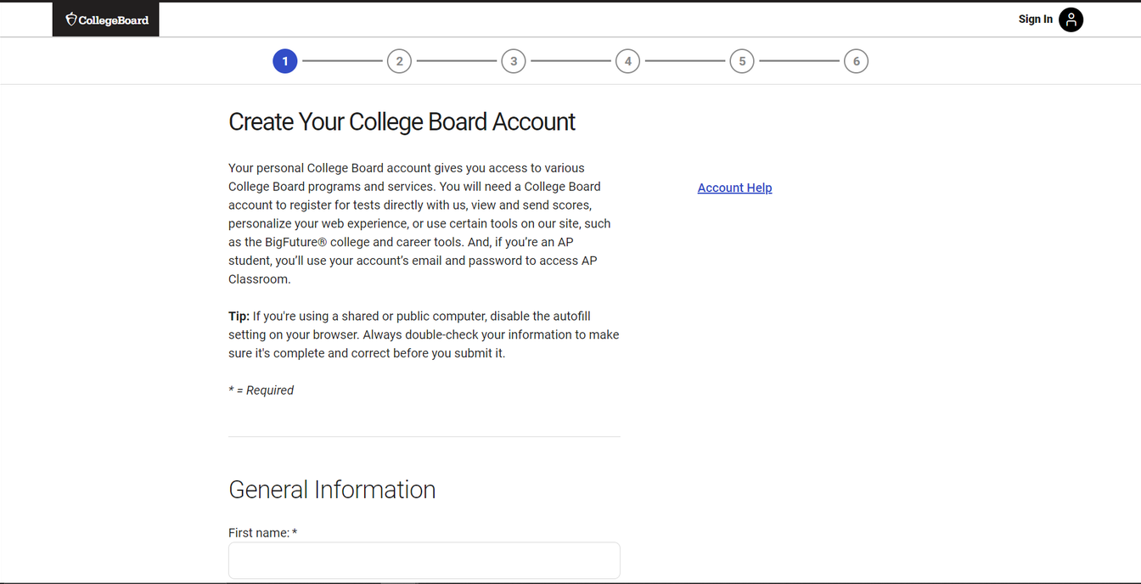Click step 5 progress circle
Screen dimensions: 1141x584
click(x=742, y=61)
